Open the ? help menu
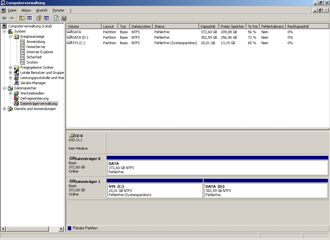Viewport: 330px width, 240px height. coord(71,10)
